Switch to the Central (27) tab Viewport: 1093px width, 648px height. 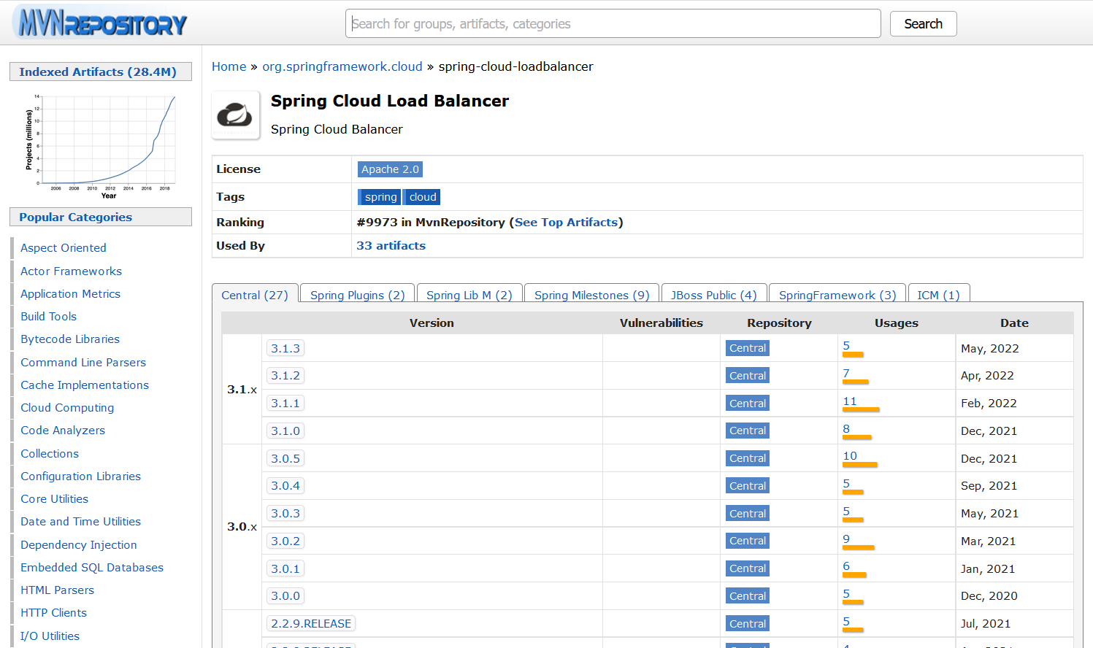coord(255,295)
